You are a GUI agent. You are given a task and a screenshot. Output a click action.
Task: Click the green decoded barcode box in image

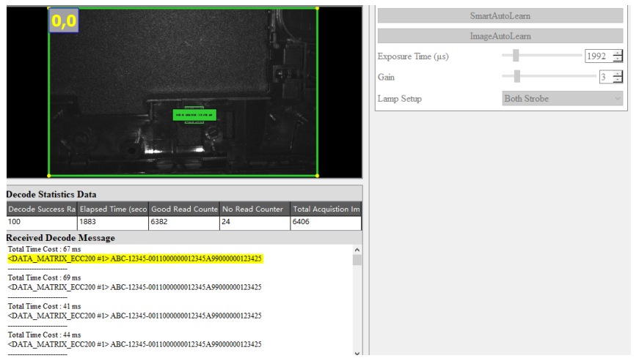point(194,115)
